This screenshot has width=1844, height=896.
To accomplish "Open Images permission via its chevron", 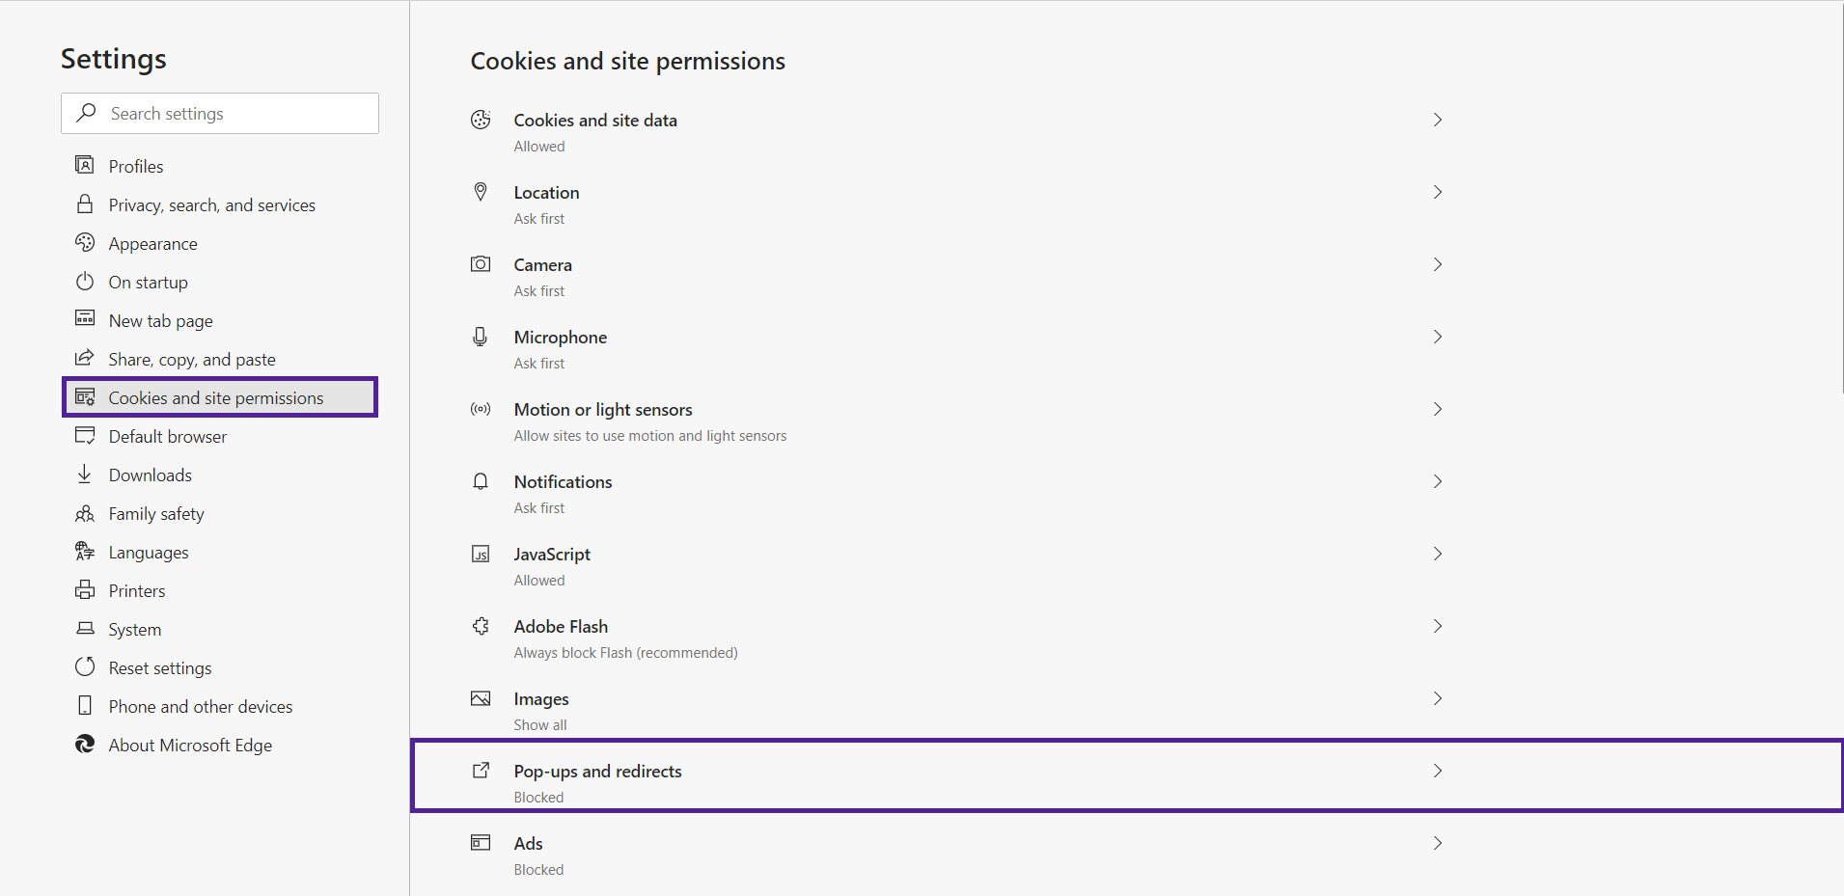I will coord(1438,698).
